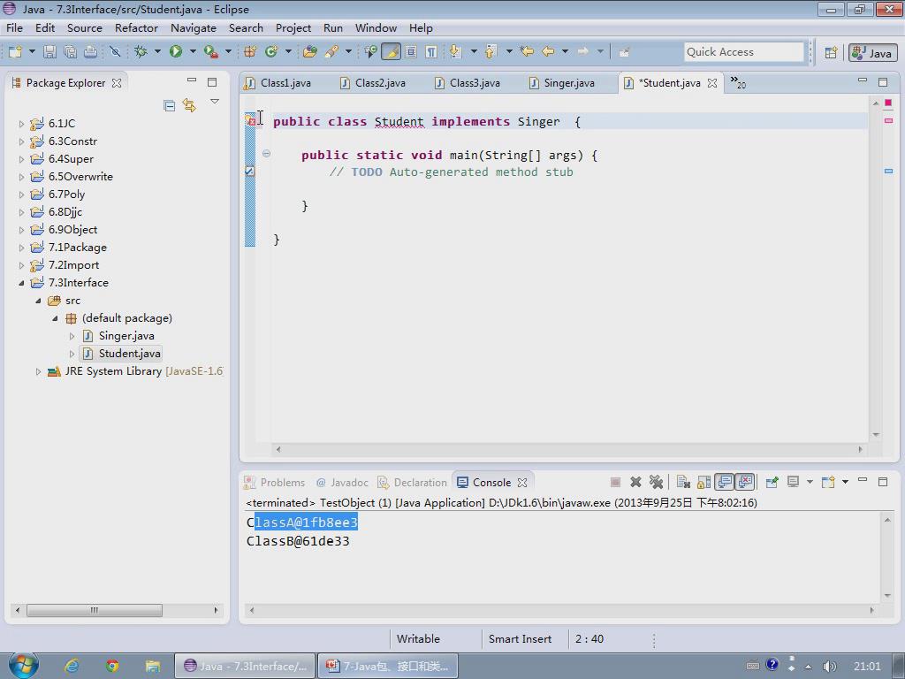The image size is (905, 679).
Task: Open the Run button dropdown arrow
Action: point(193,52)
